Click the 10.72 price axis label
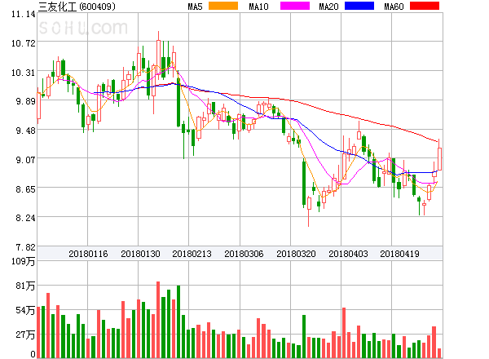 click(24, 43)
